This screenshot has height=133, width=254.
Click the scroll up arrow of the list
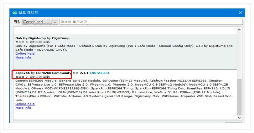coord(239,30)
